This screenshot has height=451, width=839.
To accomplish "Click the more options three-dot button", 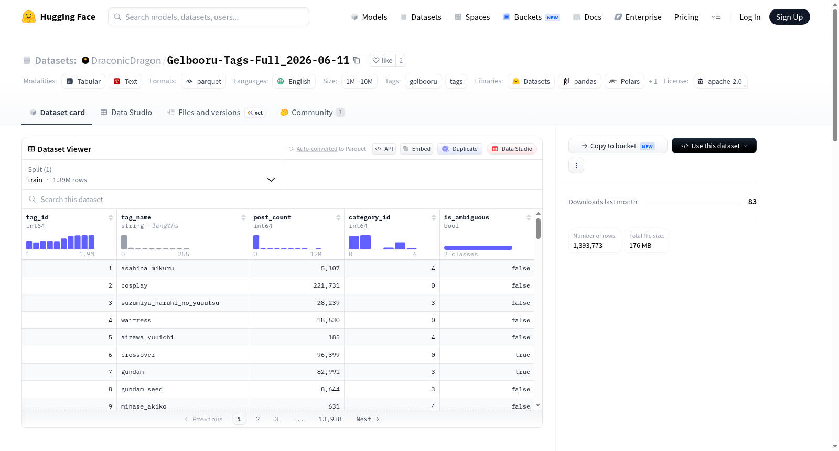I will pos(576,166).
